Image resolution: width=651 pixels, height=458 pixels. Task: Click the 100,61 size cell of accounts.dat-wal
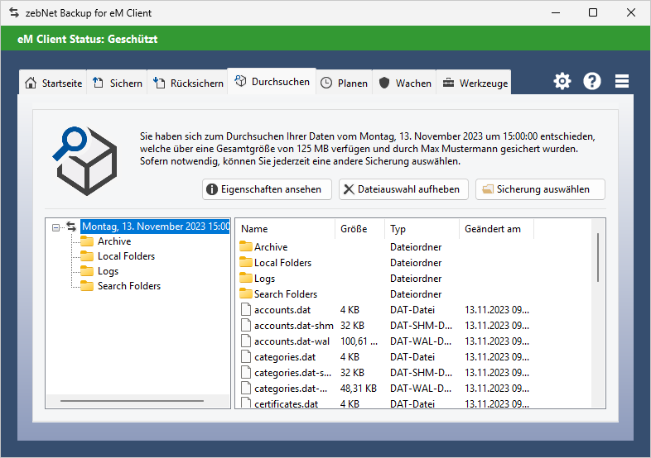(359, 341)
